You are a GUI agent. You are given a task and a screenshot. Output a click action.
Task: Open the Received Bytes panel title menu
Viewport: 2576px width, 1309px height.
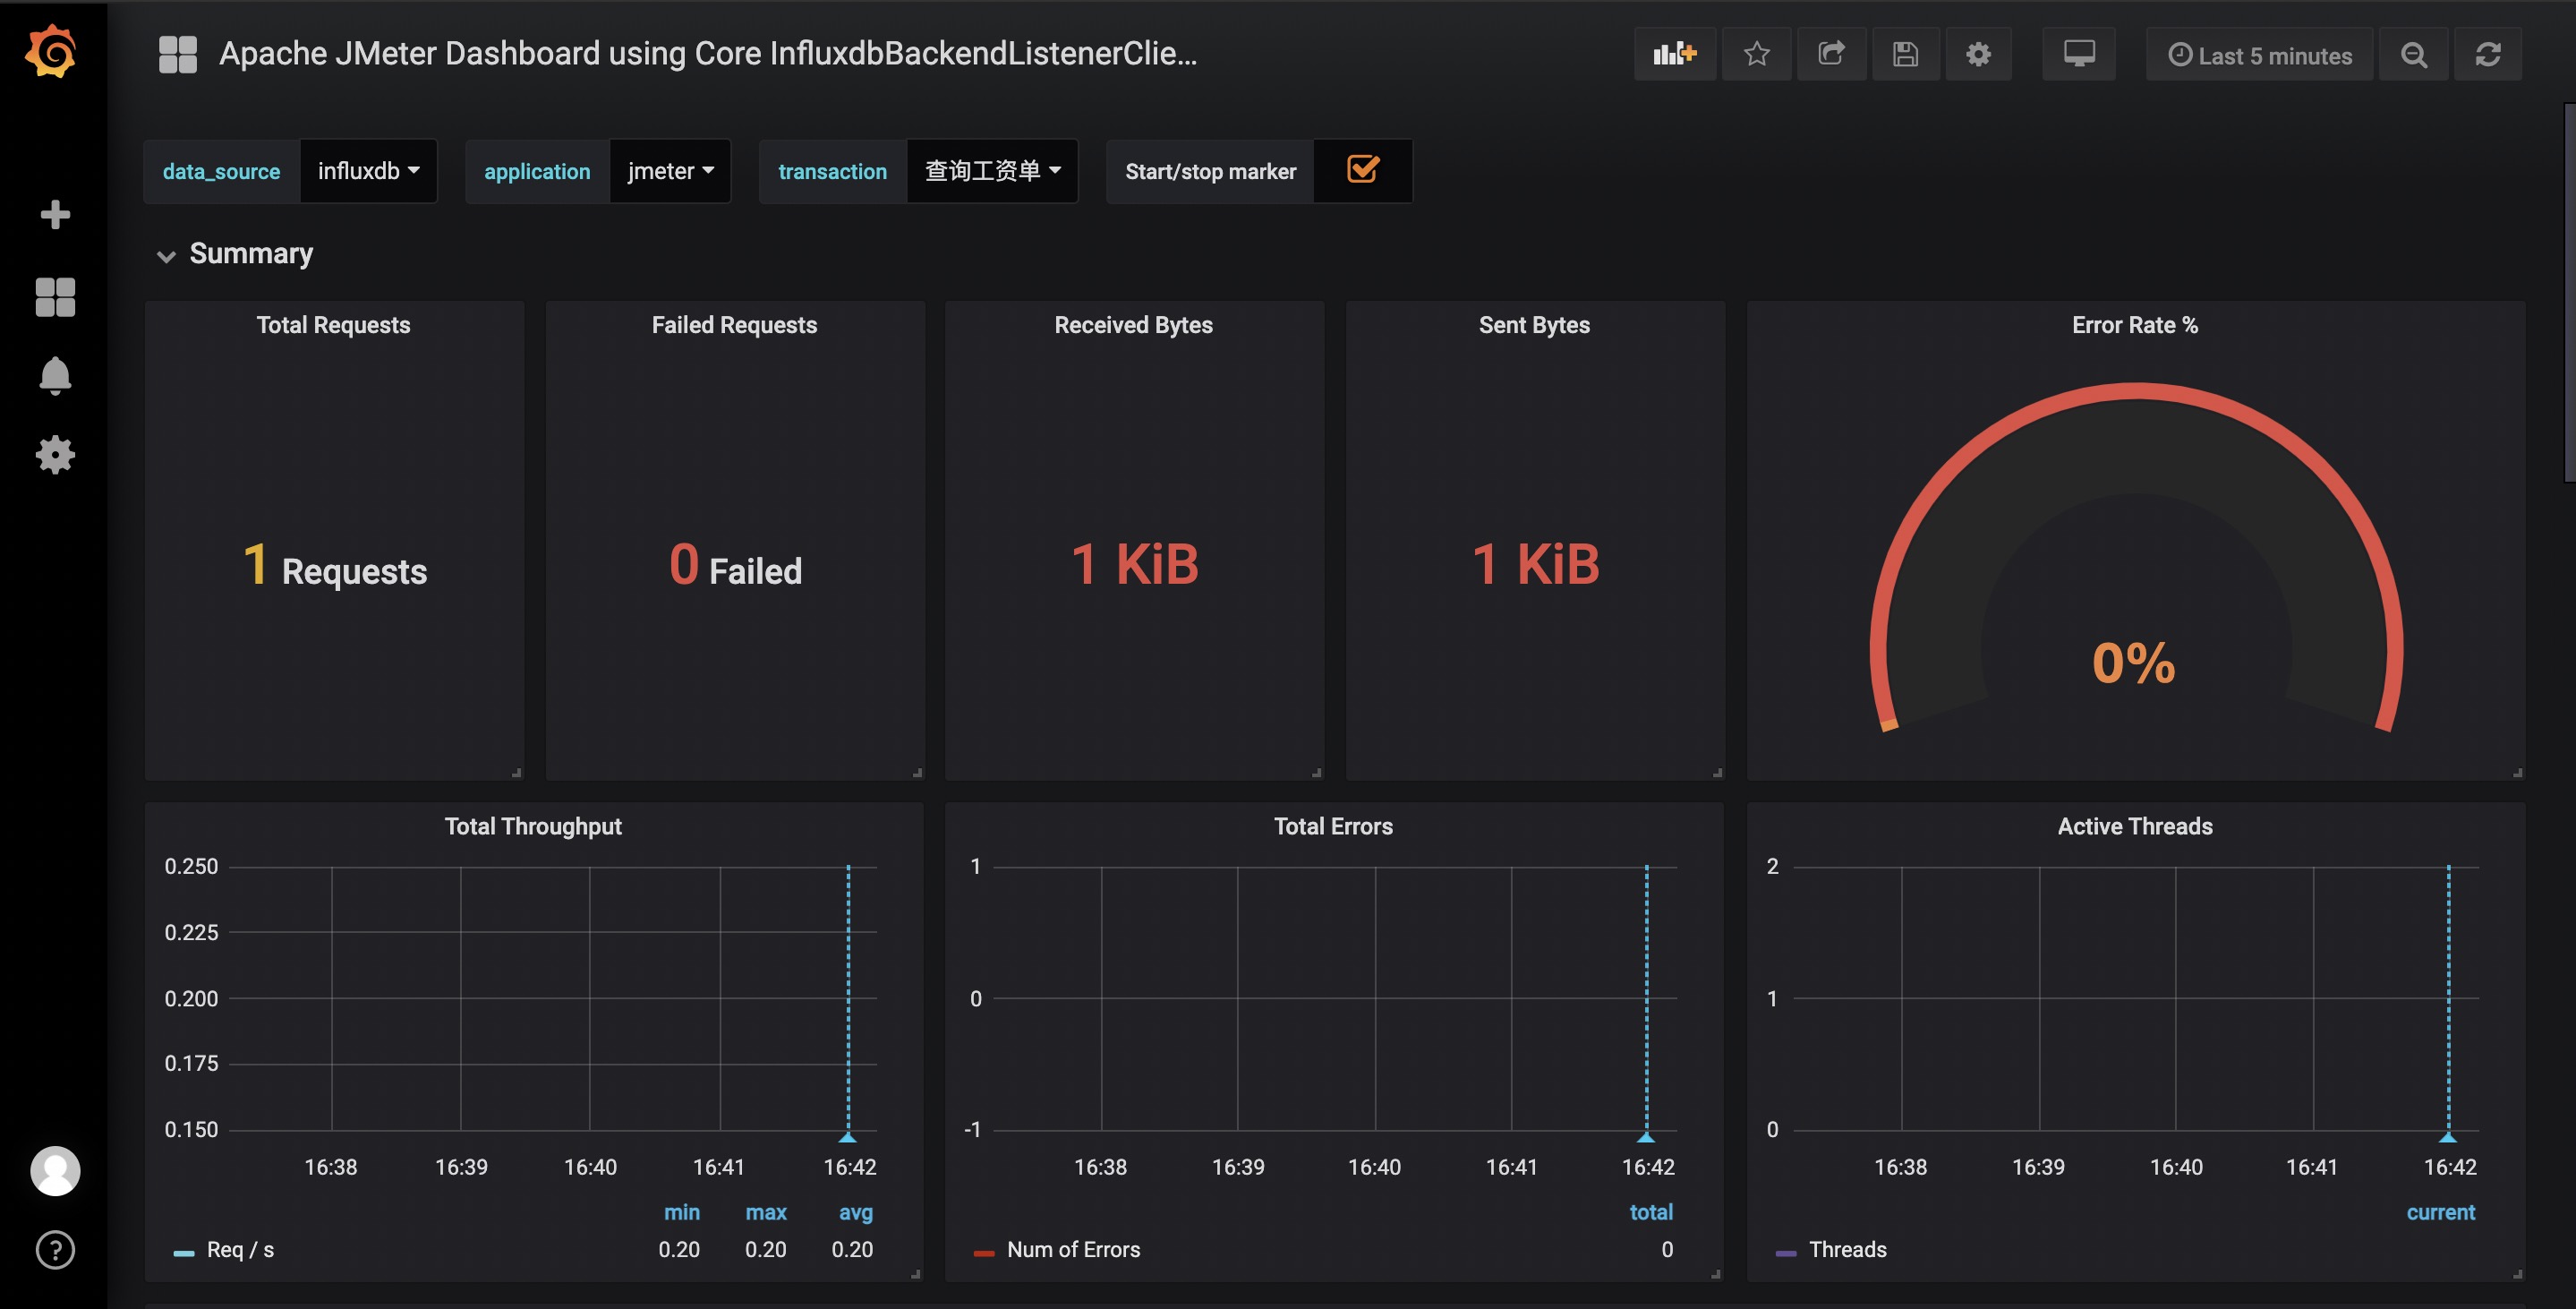pos(1133,325)
